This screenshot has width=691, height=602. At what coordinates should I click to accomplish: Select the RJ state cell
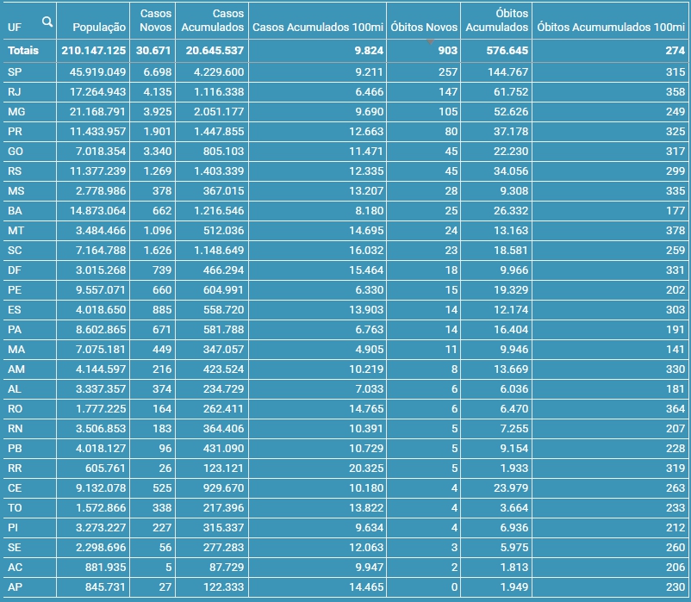tap(15, 91)
